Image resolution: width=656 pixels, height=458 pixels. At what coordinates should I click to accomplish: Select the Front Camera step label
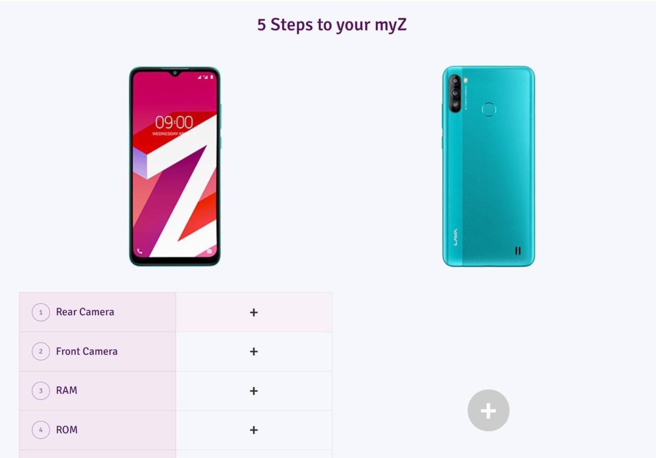(x=87, y=351)
